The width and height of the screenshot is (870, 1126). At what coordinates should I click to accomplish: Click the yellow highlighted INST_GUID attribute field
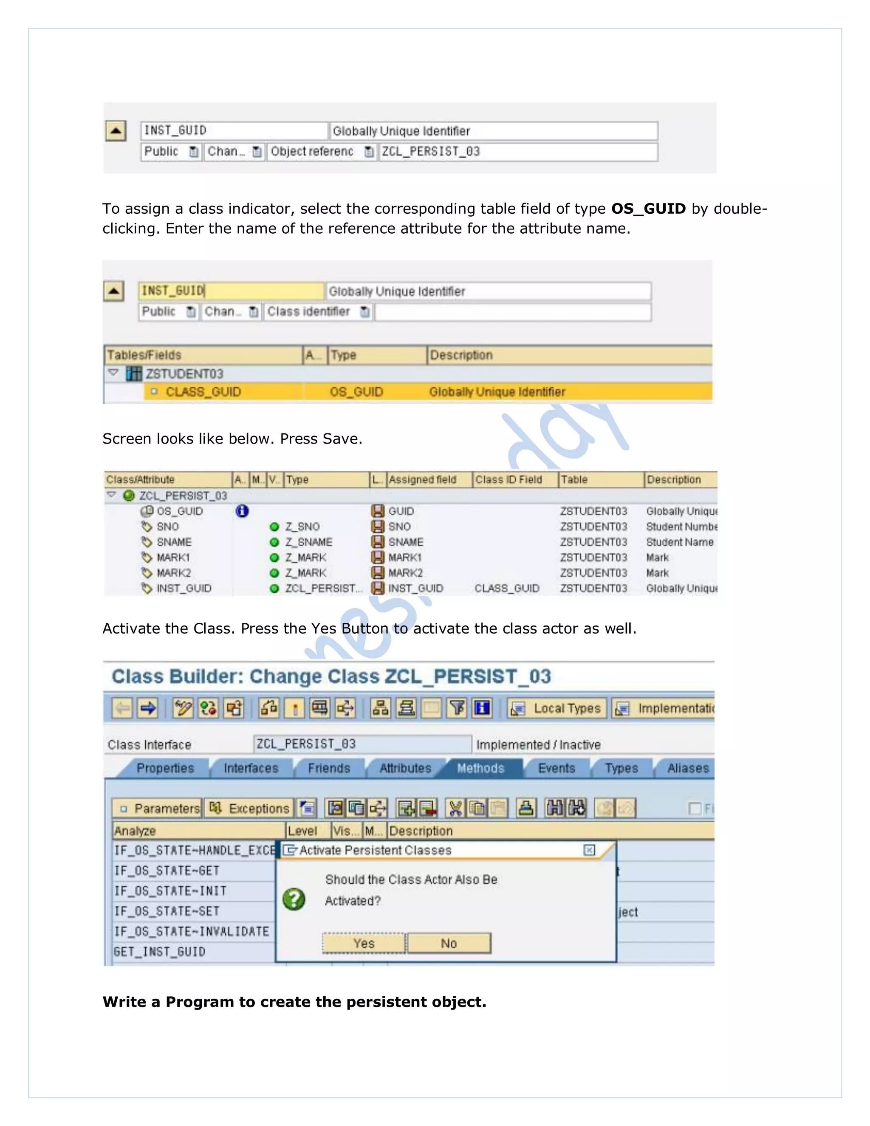231,291
